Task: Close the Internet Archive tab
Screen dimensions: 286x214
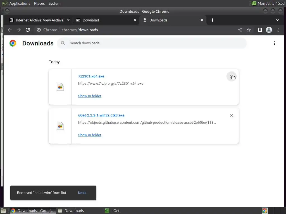Action: 68,20
